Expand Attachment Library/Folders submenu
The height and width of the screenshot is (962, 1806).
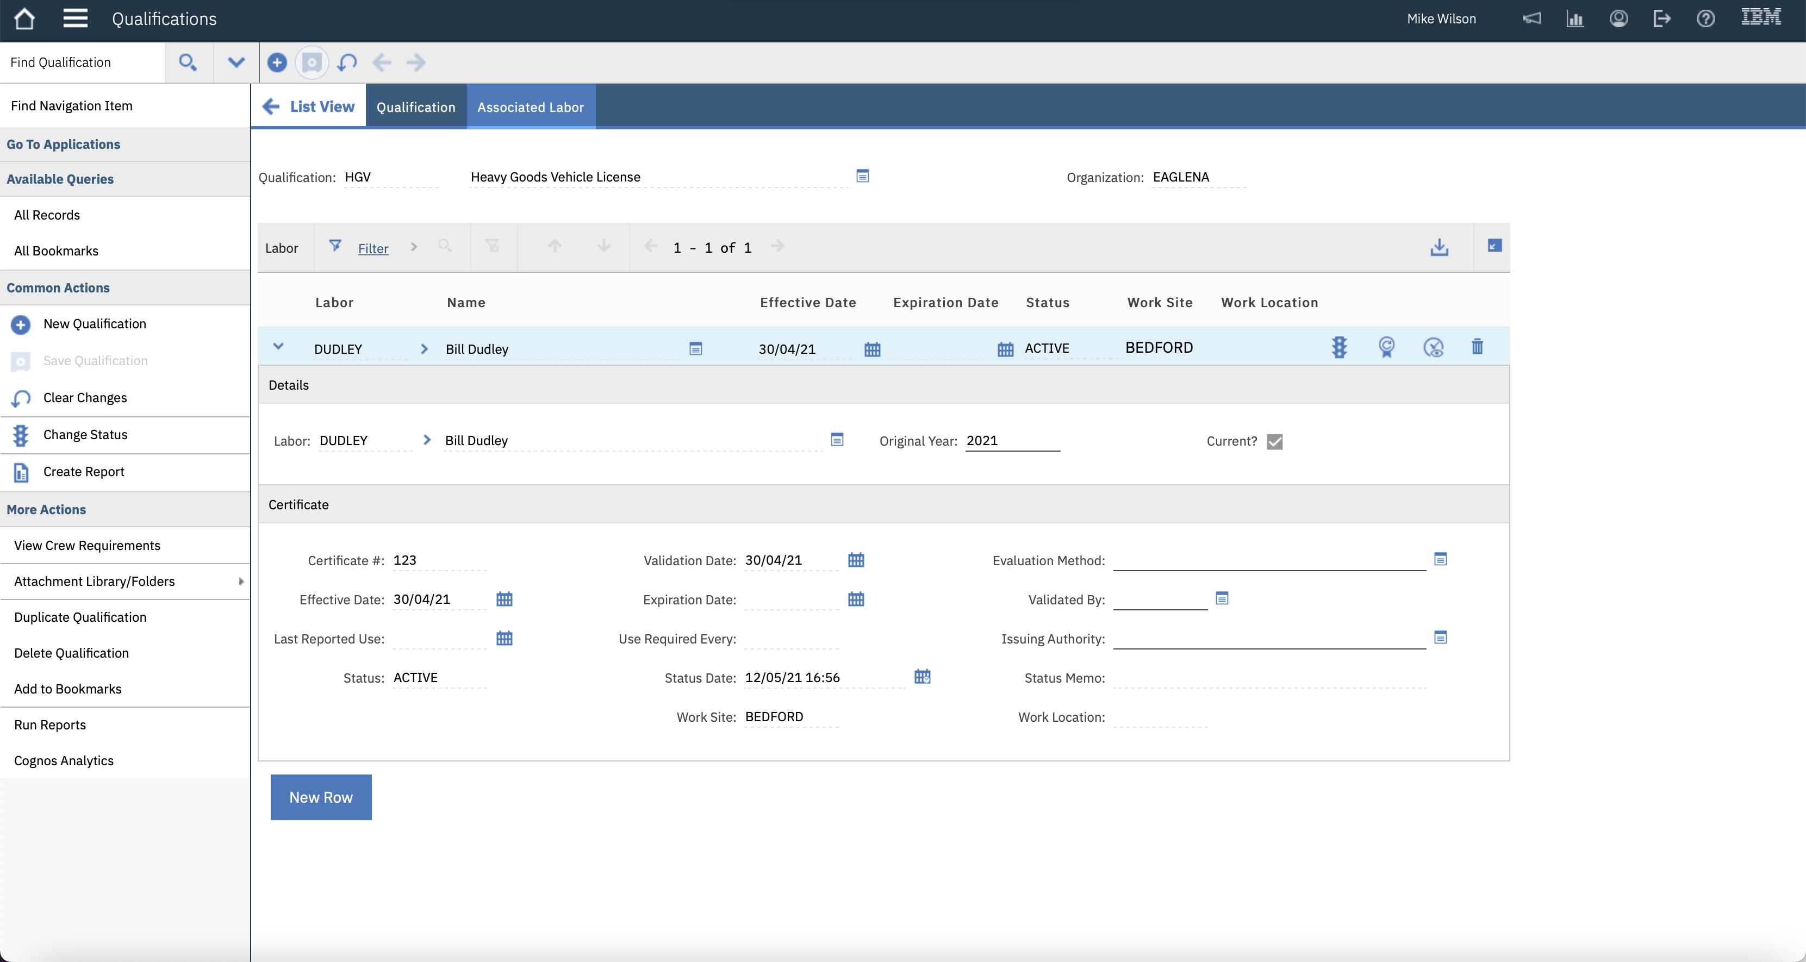pyautogui.click(x=240, y=581)
